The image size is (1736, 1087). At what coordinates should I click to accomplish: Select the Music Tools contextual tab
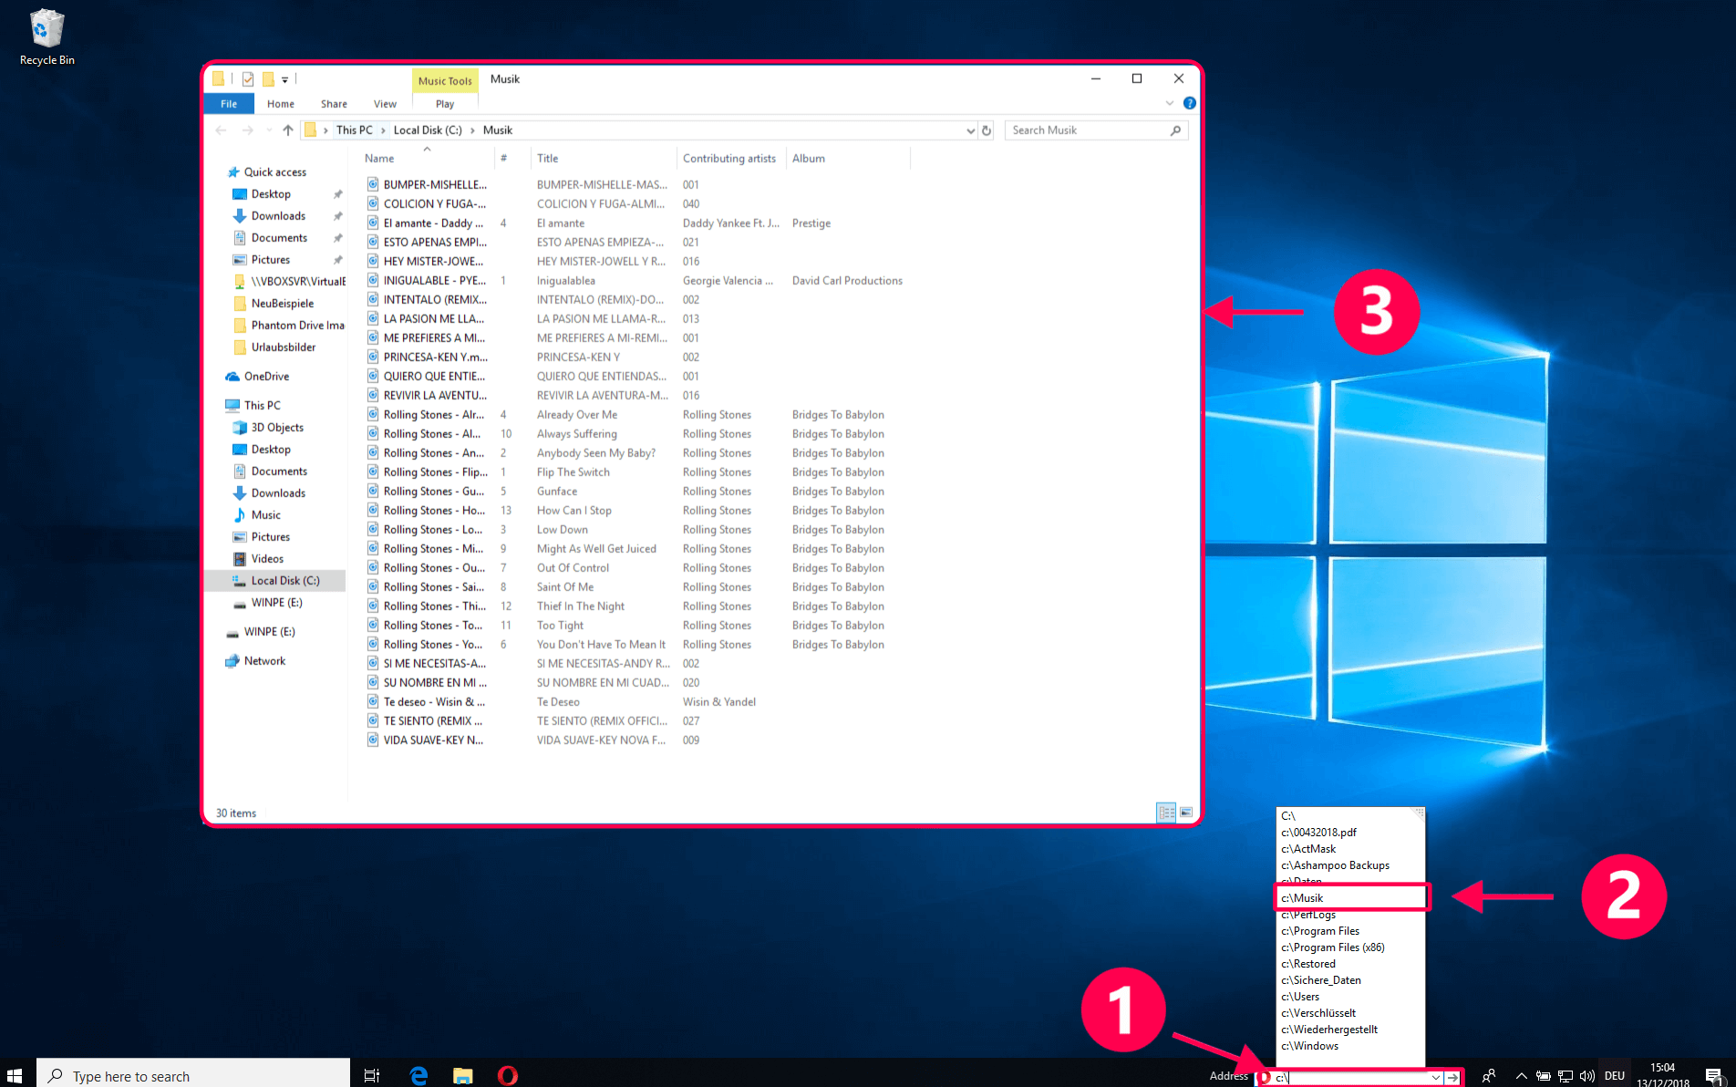click(x=445, y=80)
